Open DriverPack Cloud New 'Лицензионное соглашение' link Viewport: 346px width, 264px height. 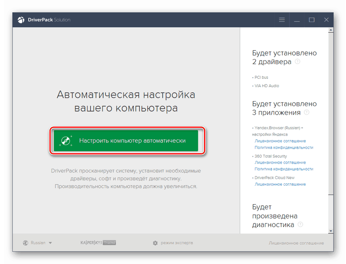(280, 184)
